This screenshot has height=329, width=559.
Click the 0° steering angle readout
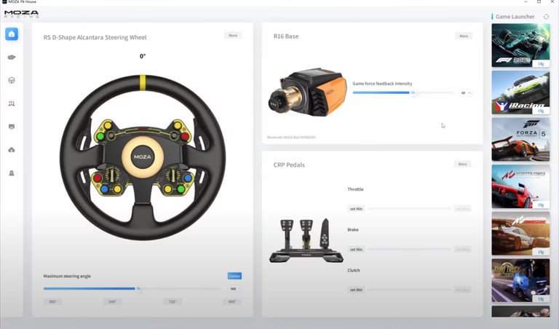[143, 56]
